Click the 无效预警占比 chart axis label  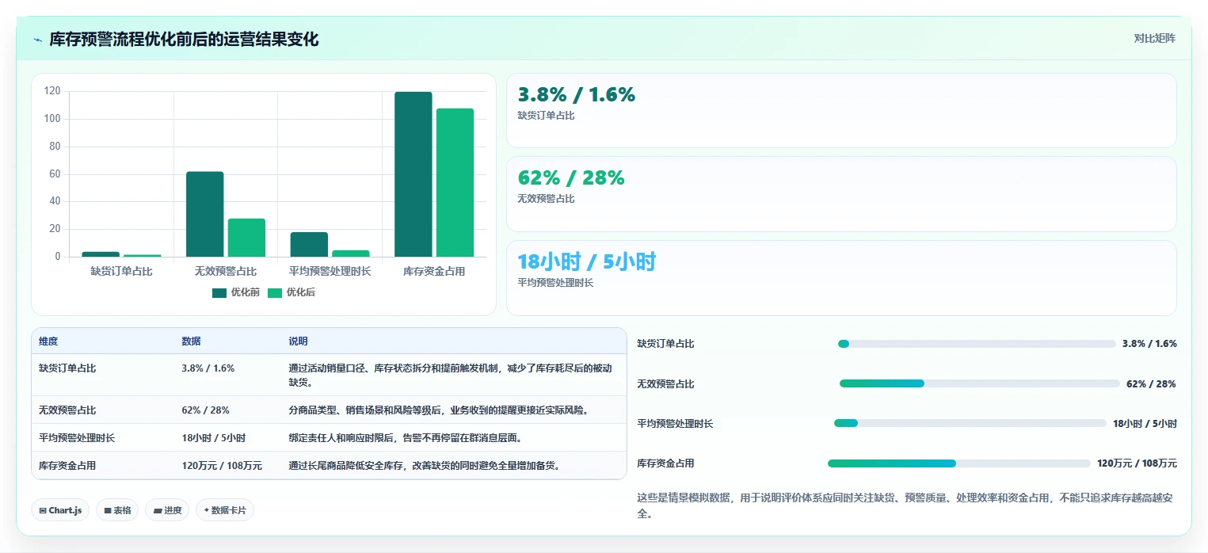coord(226,271)
